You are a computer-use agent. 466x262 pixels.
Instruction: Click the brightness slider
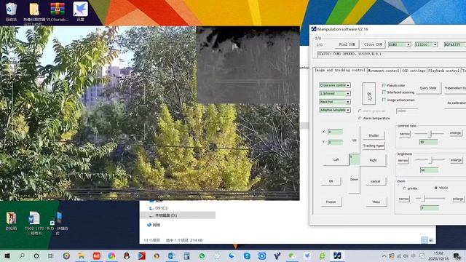pos(430,160)
